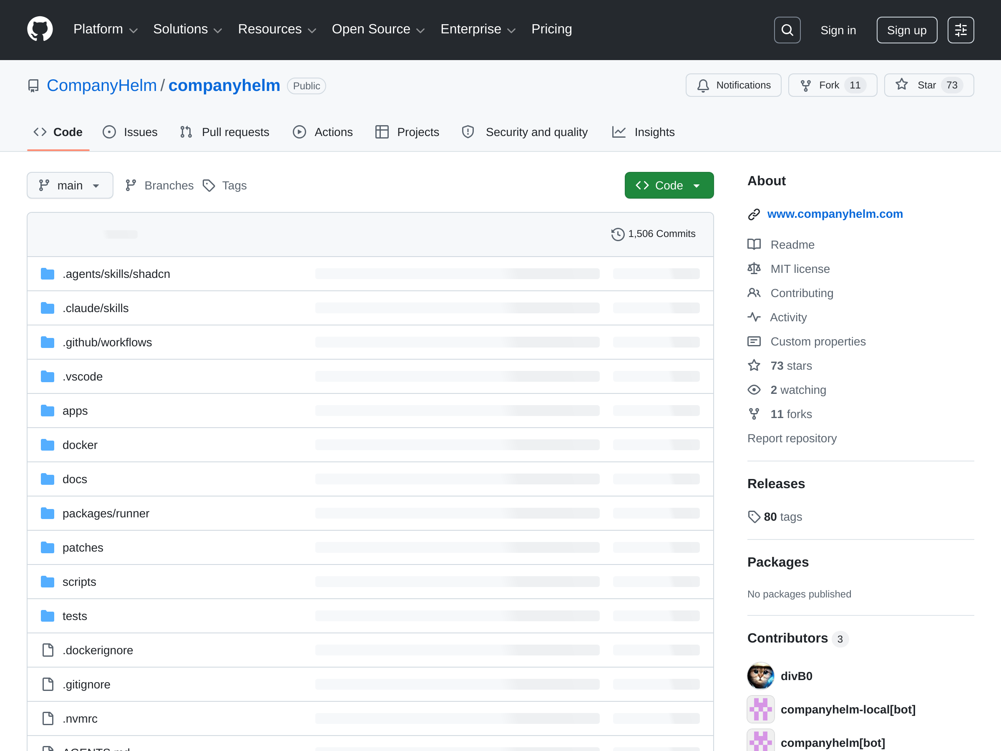This screenshot has width=1001, height=751.
Task: Expand the Enterprise menu
Action: click(478, 30)
